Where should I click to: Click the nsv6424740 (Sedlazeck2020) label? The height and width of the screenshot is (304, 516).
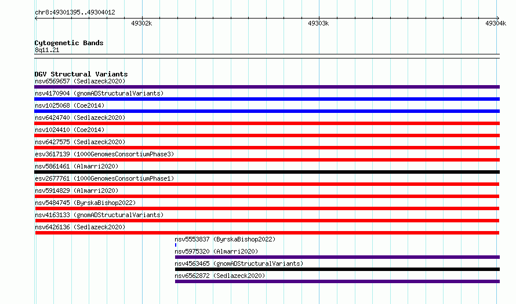(80, 118)
